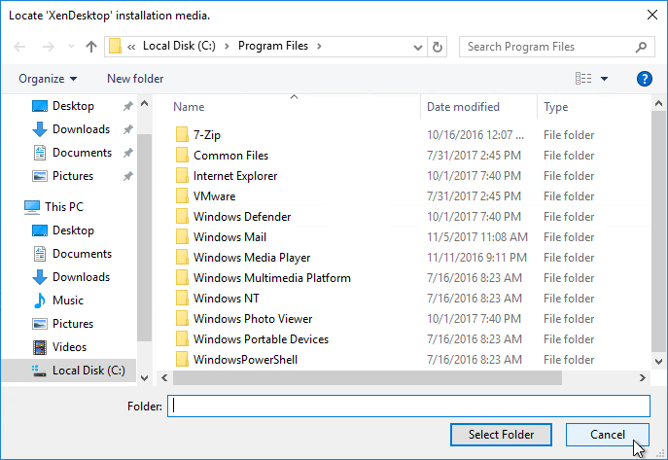Select the Windows Media Player folder
Screen dimensions: 668x460
pyautogui.click(x=252, y=258)
